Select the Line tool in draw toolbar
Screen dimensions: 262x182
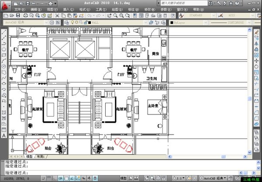point(4,32)
